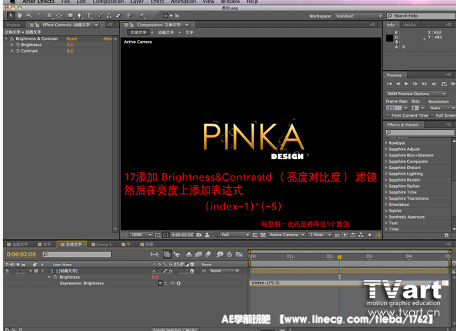
Task: Toggle the Contrast stopwatch in Effect Controls
Action: pyautogui.click(x=18, y=51)
